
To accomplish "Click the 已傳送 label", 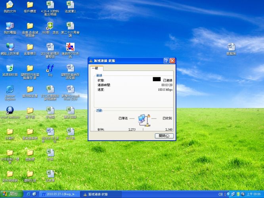I will tap(123, 118).
